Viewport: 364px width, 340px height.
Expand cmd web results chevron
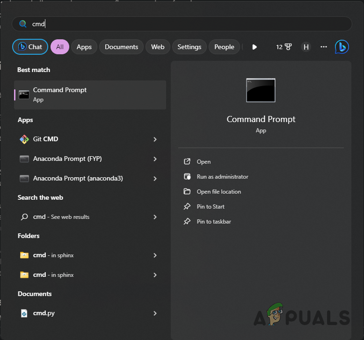(155, 217)
